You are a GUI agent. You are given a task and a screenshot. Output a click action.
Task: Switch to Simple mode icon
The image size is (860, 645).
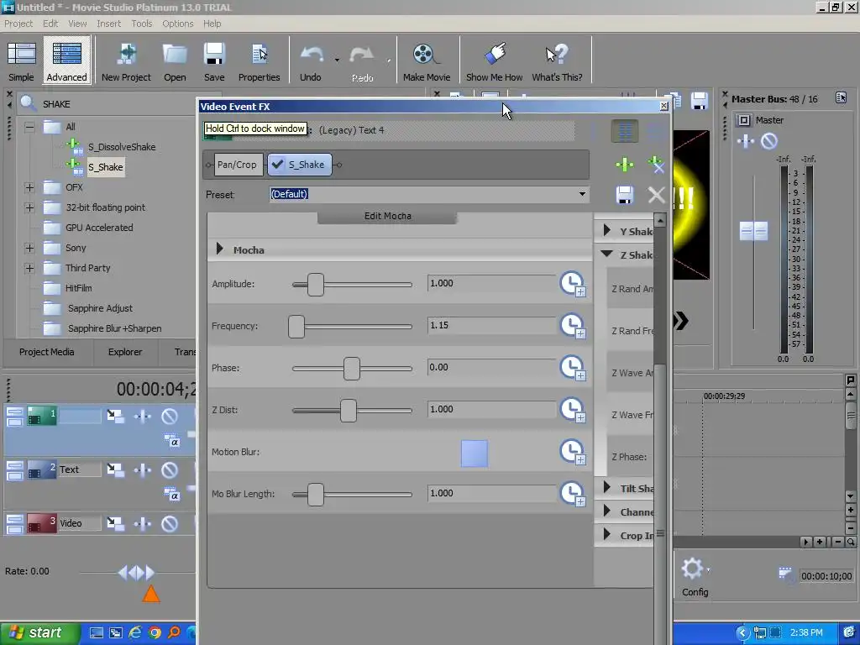click(21, 61)
